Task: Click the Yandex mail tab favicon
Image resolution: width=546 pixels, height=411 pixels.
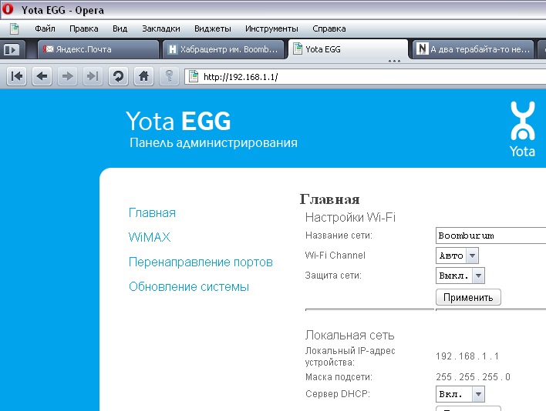Action: coord(48,49)
